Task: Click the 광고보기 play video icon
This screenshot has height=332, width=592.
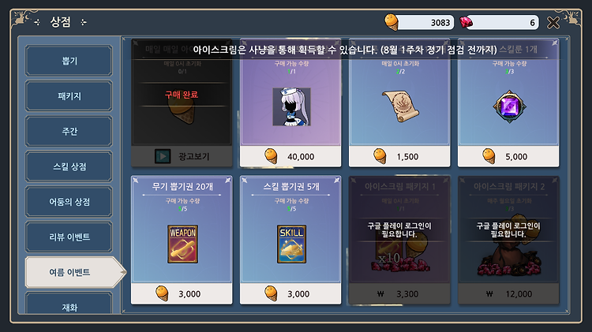Action: click(163, 156)
